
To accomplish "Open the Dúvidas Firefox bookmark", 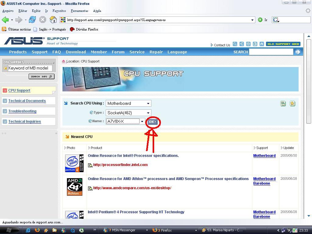I will (84, 29).
